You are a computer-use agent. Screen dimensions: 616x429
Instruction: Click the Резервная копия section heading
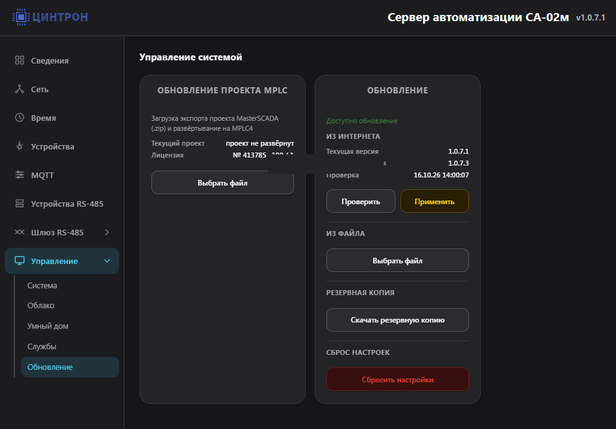[360, 293]
